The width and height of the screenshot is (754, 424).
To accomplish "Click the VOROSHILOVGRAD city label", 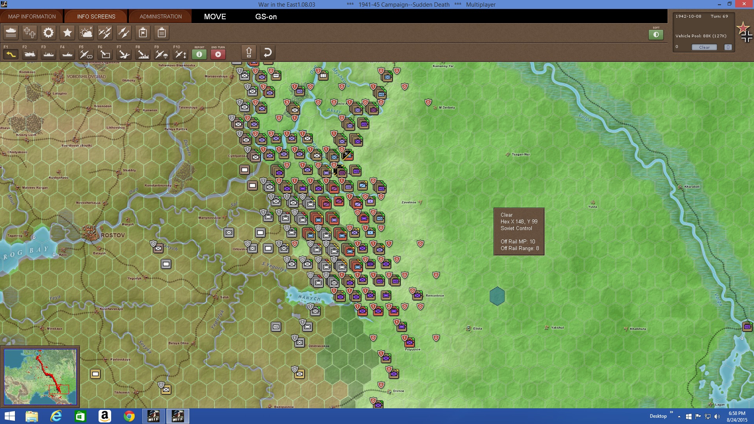I will (x=86, y=77).
